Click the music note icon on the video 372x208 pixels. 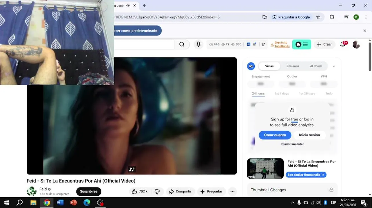click(132, 170)
